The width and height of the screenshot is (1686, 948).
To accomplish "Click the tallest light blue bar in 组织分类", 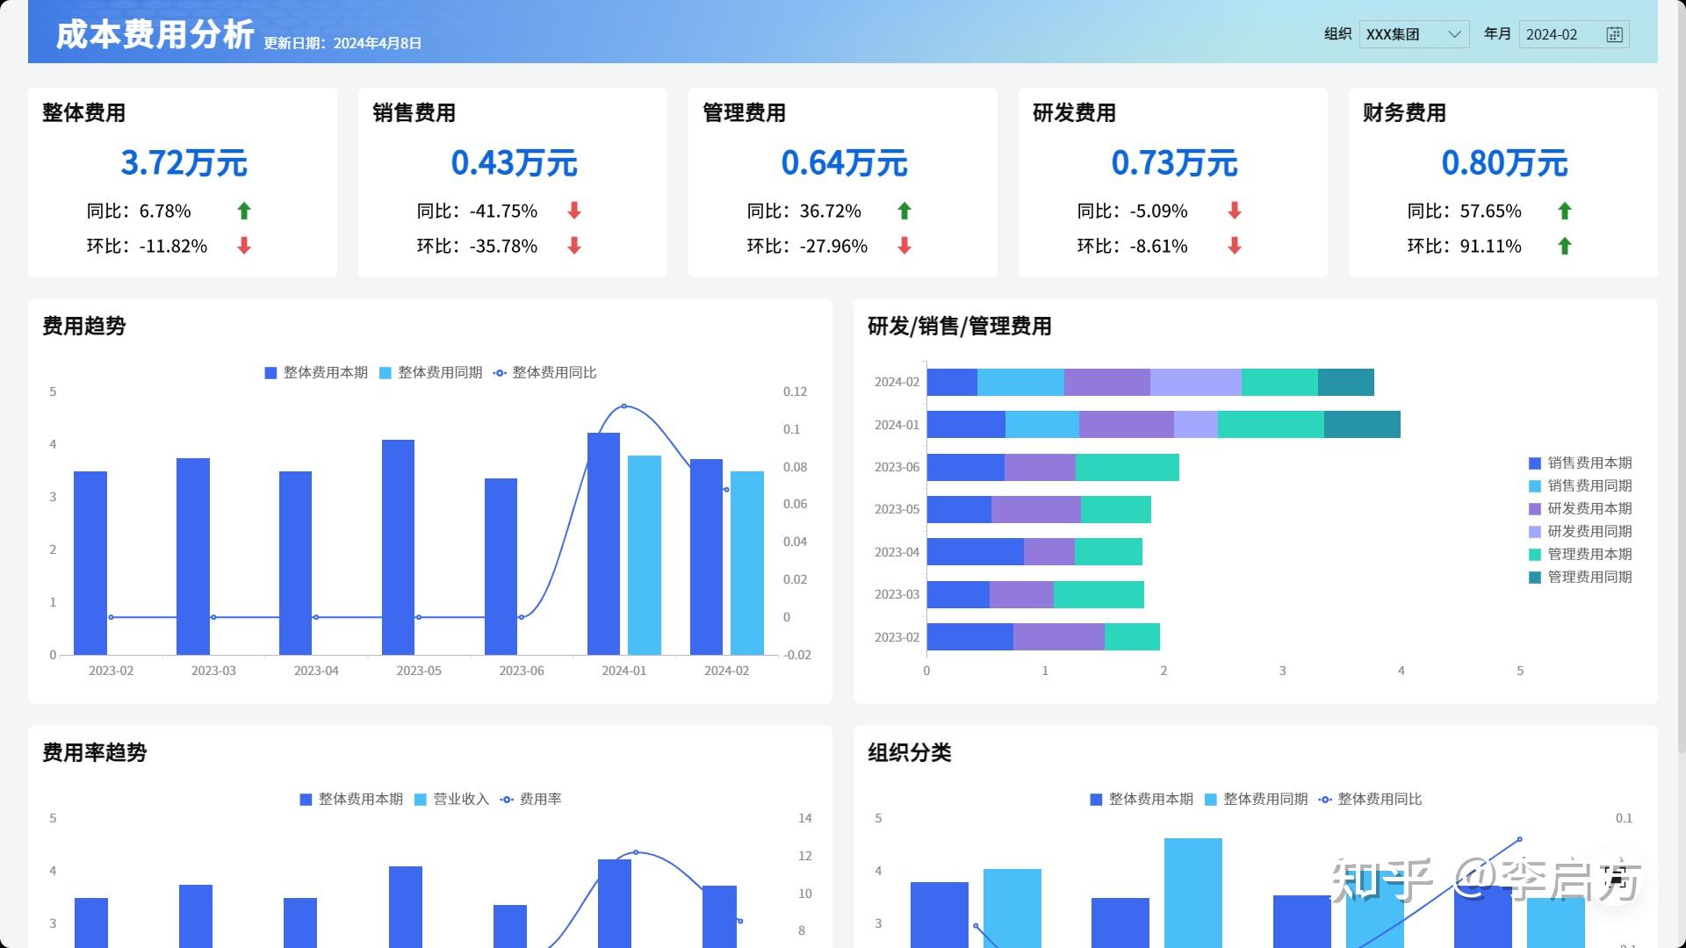I will point(1193,893).
